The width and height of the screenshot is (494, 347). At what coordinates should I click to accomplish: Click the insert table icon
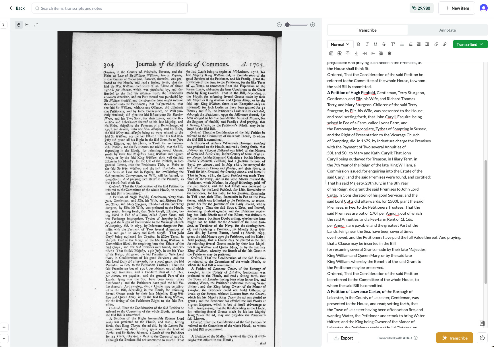[331, 53]
